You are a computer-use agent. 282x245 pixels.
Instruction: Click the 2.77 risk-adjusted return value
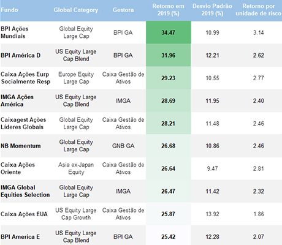click(259, 78)
